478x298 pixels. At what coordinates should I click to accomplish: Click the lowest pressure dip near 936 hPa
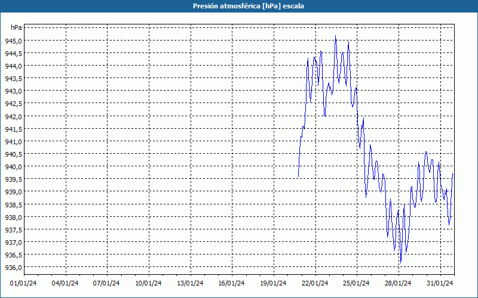tap(400, 263)
